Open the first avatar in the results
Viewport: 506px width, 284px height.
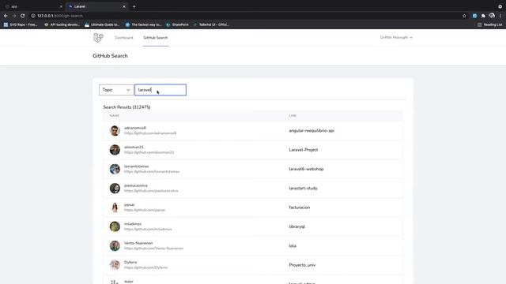tap(115, 130)
